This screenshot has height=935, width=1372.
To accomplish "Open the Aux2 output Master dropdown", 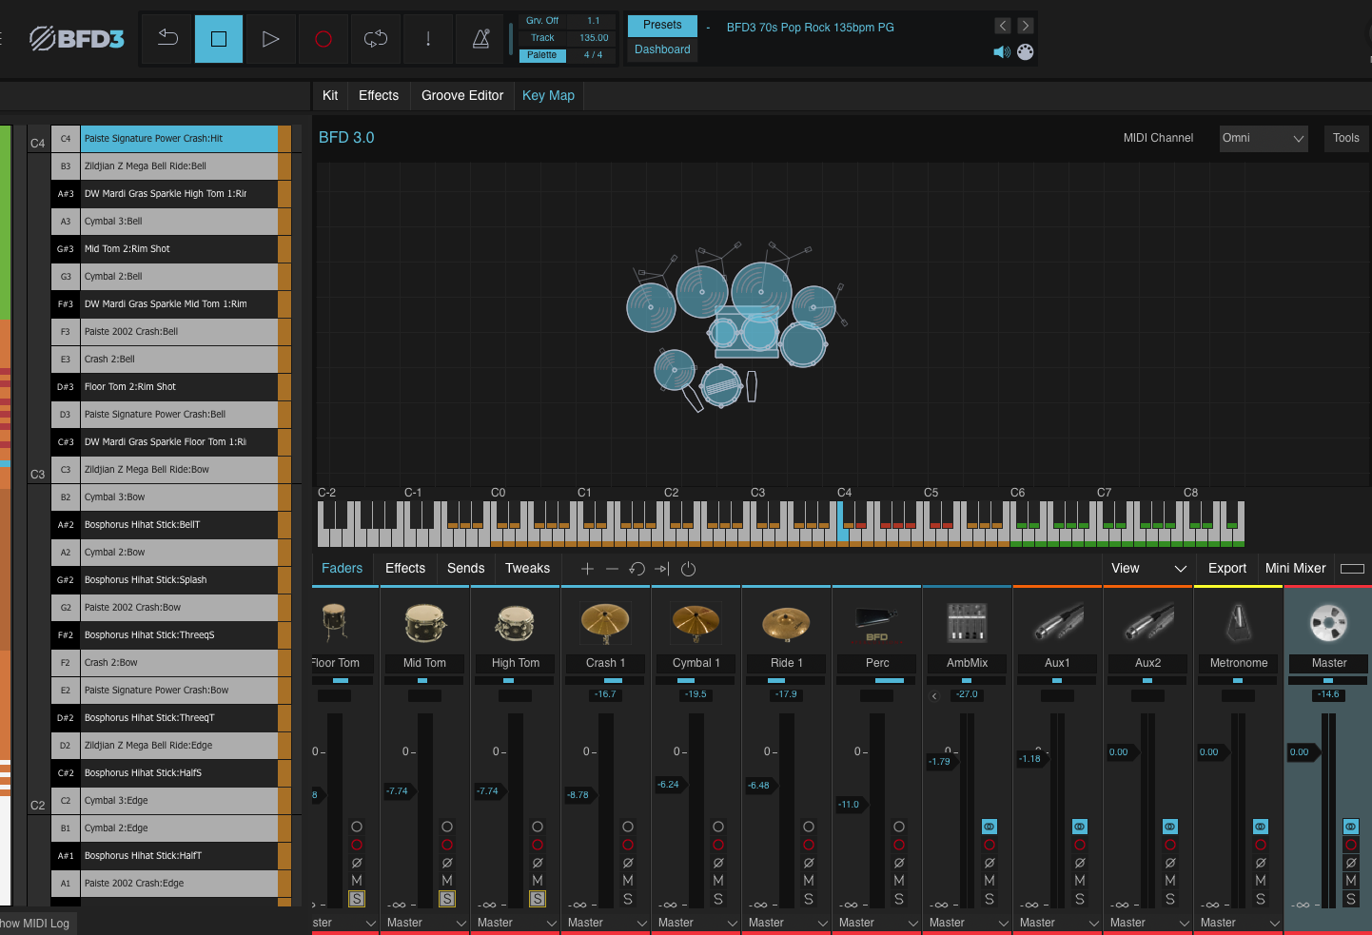I will (x=1148, y=923).
